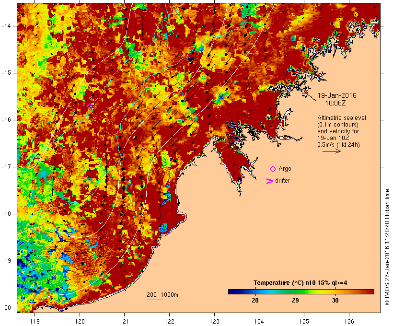
Task: Click the 'drifter' legend label
Action: click(x=282, y=181)
